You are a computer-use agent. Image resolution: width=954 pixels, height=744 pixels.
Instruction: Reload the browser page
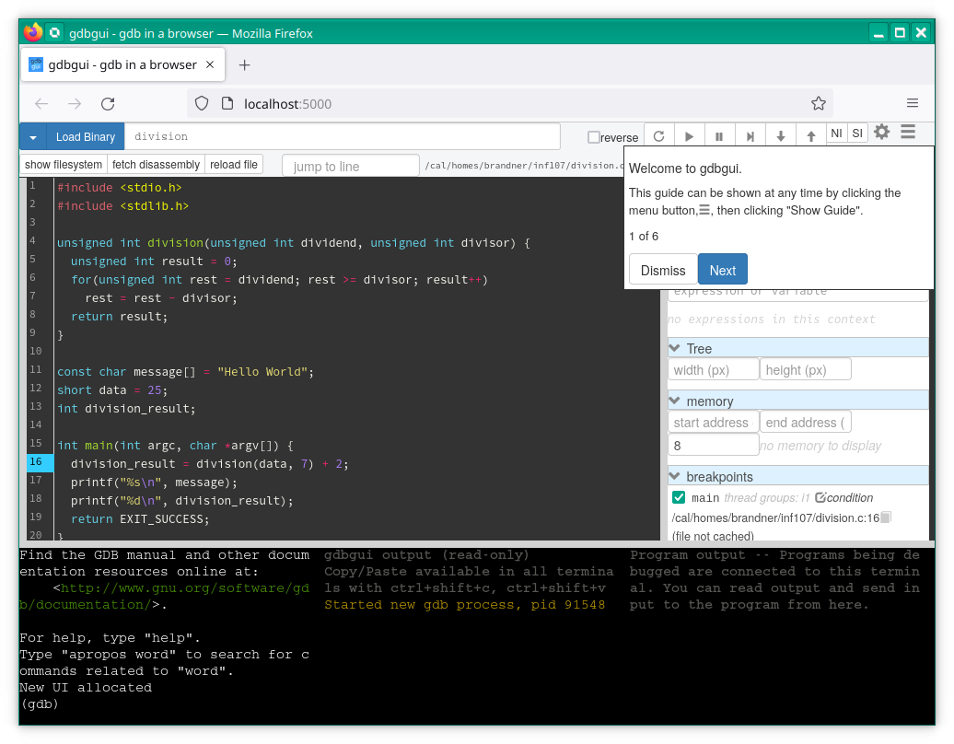pyautogui.click(x=108, y=104)
